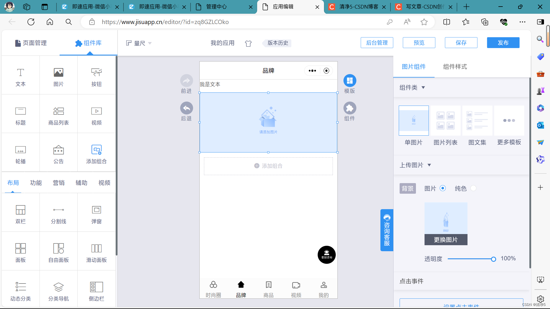Click the 发布 publish button
This screenshot has width=550, height=309.
(x=503, y=43)
